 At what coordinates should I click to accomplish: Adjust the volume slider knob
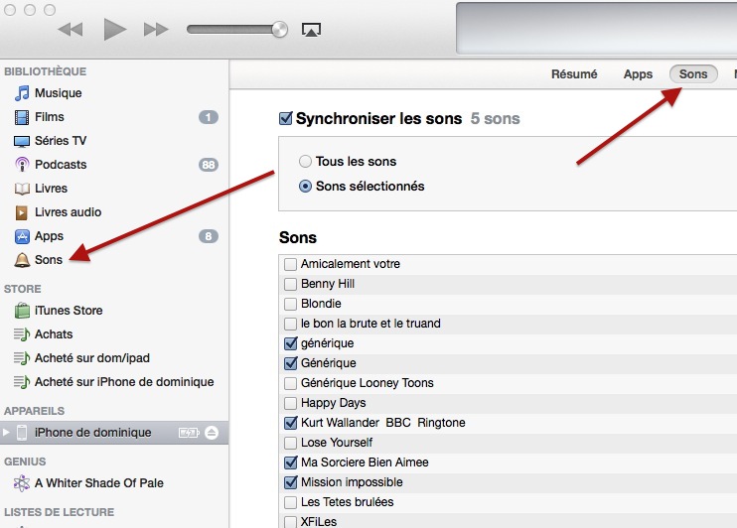click(280, 29)
